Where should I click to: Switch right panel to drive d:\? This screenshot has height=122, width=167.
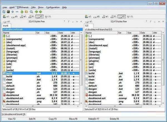(97, 17)
